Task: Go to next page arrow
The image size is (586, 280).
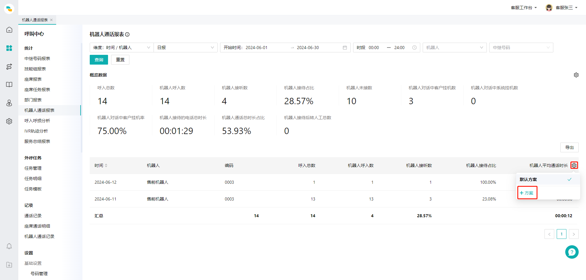Action: point(574,234)
